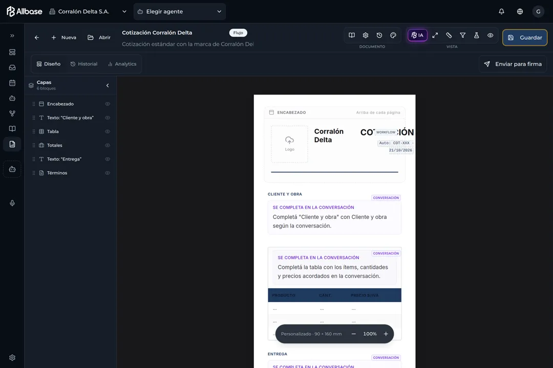
Task: Open the inbox sidebar icon
Action: tap(12, 67)
